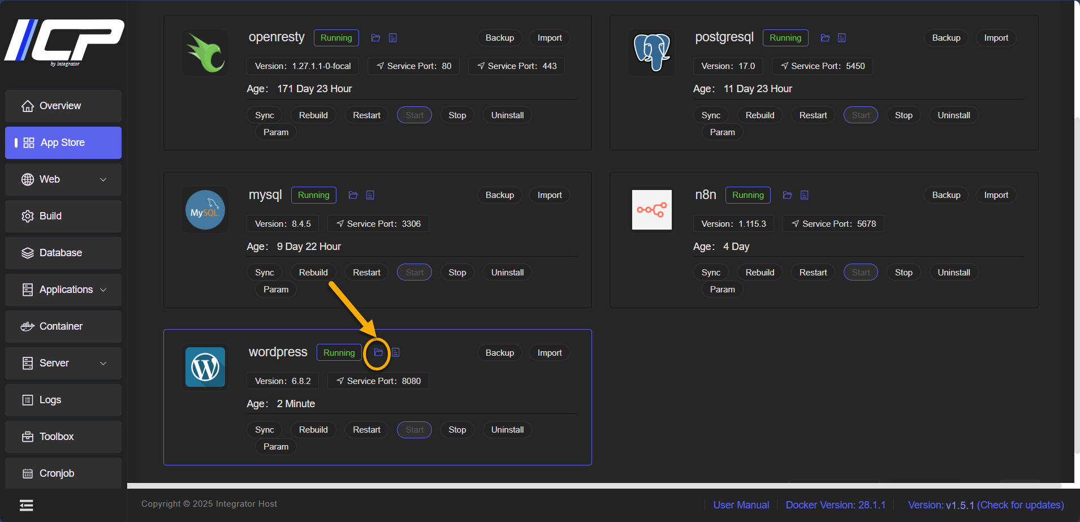
Task: Click the postgresql elephant logo
Action: click(652, 53)
